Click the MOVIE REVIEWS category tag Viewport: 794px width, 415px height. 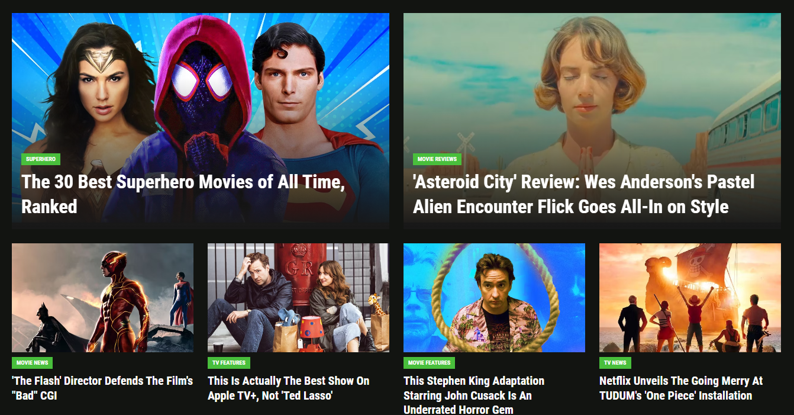tap(437, 159)
